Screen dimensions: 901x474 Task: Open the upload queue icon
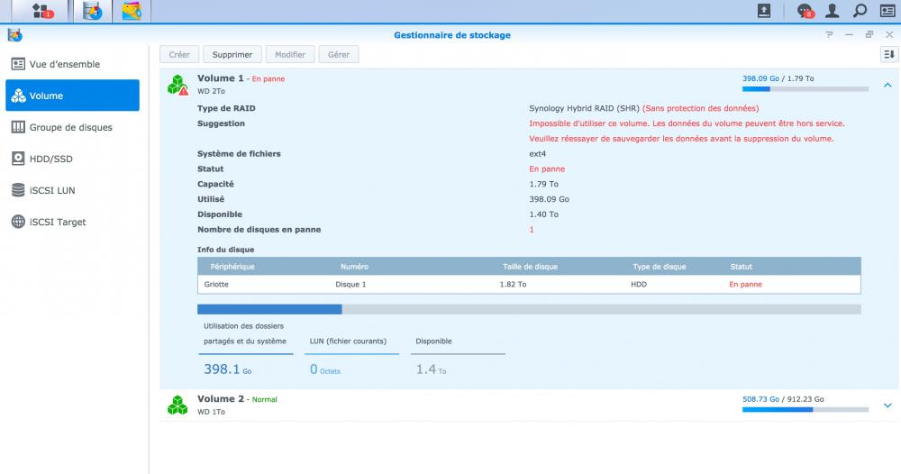click(x=764, y=10)
